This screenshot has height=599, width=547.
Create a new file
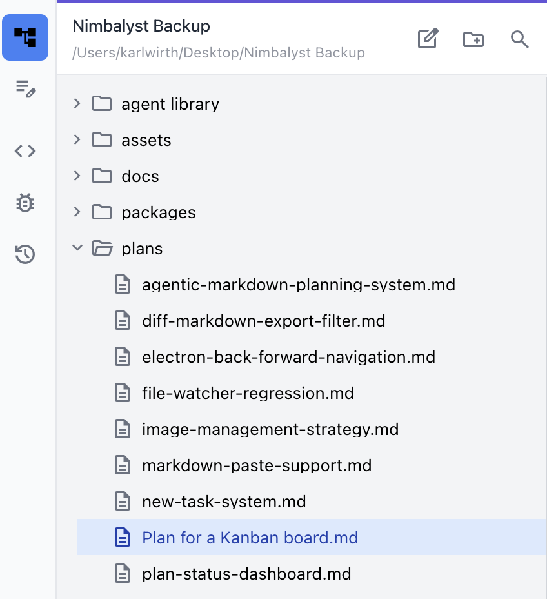(x=428, y=39)
